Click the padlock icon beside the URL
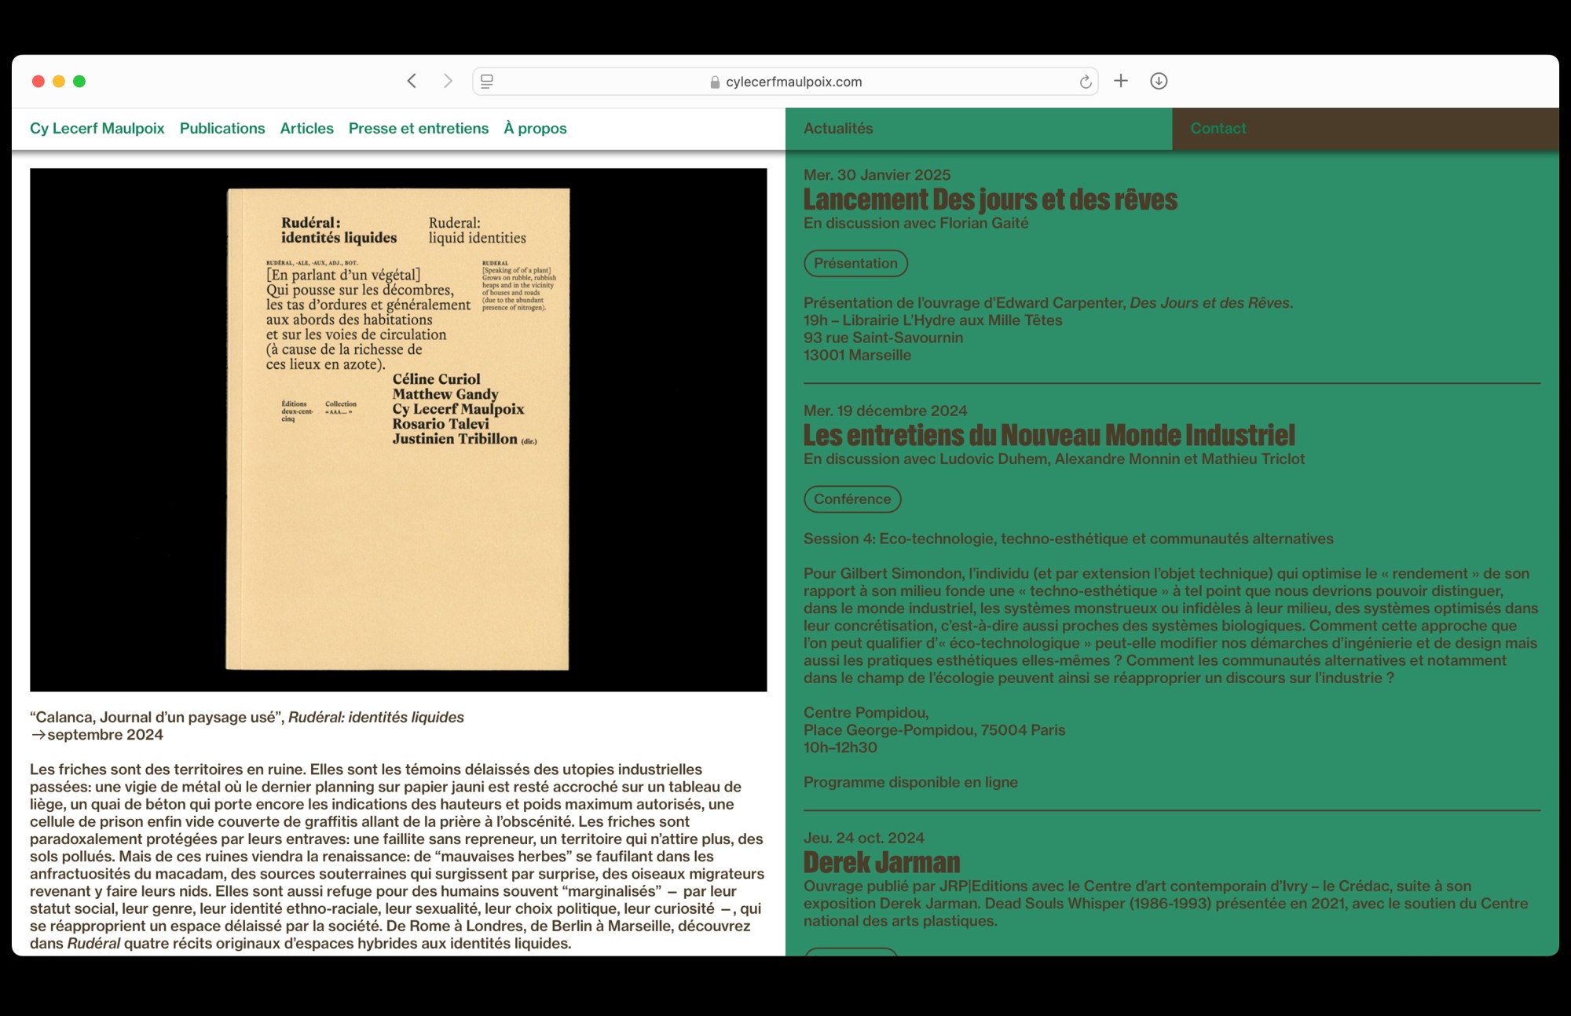This screenshot has width=1571, height=1016. click(x=715, y=82)
